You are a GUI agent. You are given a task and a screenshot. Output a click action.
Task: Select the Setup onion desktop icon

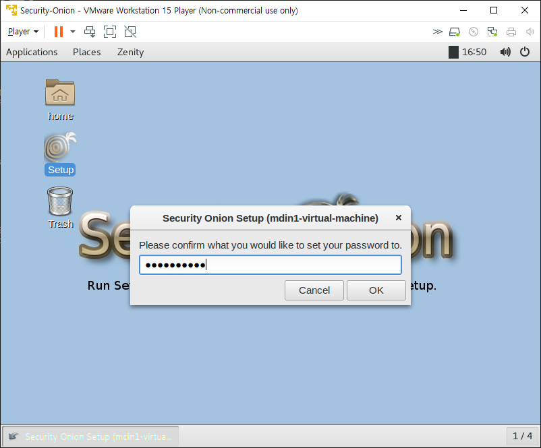coord(60,154)
